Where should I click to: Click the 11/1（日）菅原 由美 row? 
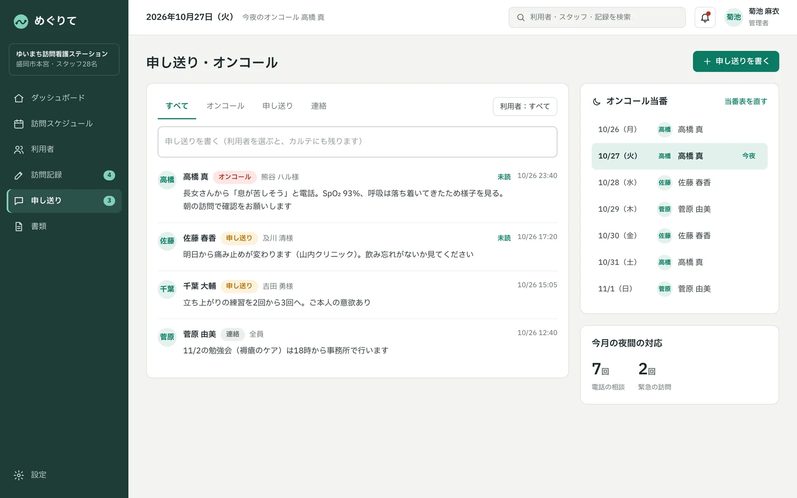(679, 289)
